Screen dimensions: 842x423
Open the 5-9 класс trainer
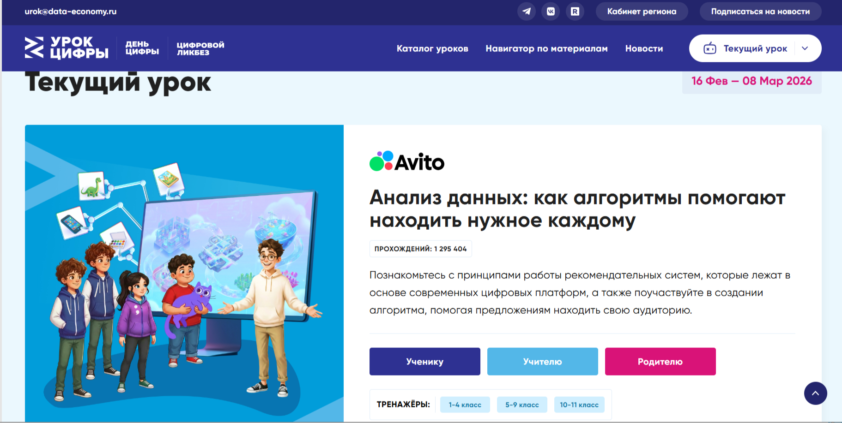pos(522,405)
